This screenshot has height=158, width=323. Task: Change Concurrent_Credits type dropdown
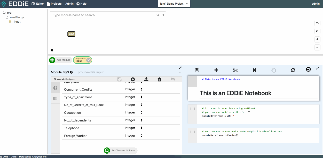(x=134, y=90)
